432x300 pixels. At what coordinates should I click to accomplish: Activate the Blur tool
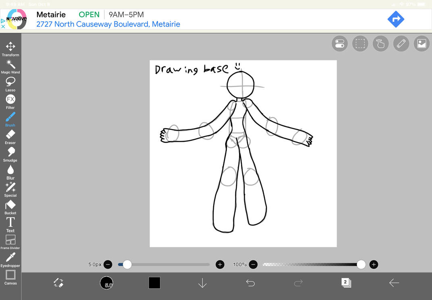(x=10, y=171)
